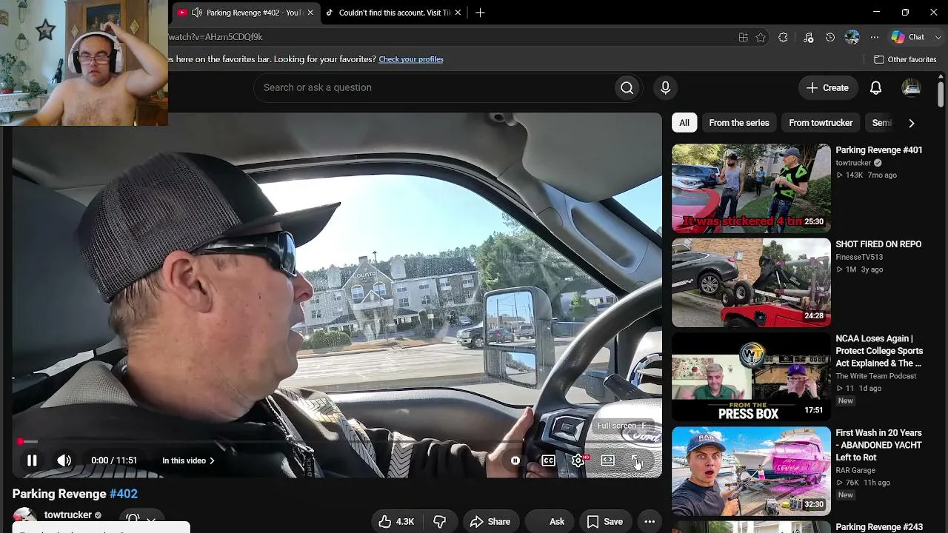This screenshot has width=948, height=533.
Task: Click the Ask button
Action: point(548,522)
